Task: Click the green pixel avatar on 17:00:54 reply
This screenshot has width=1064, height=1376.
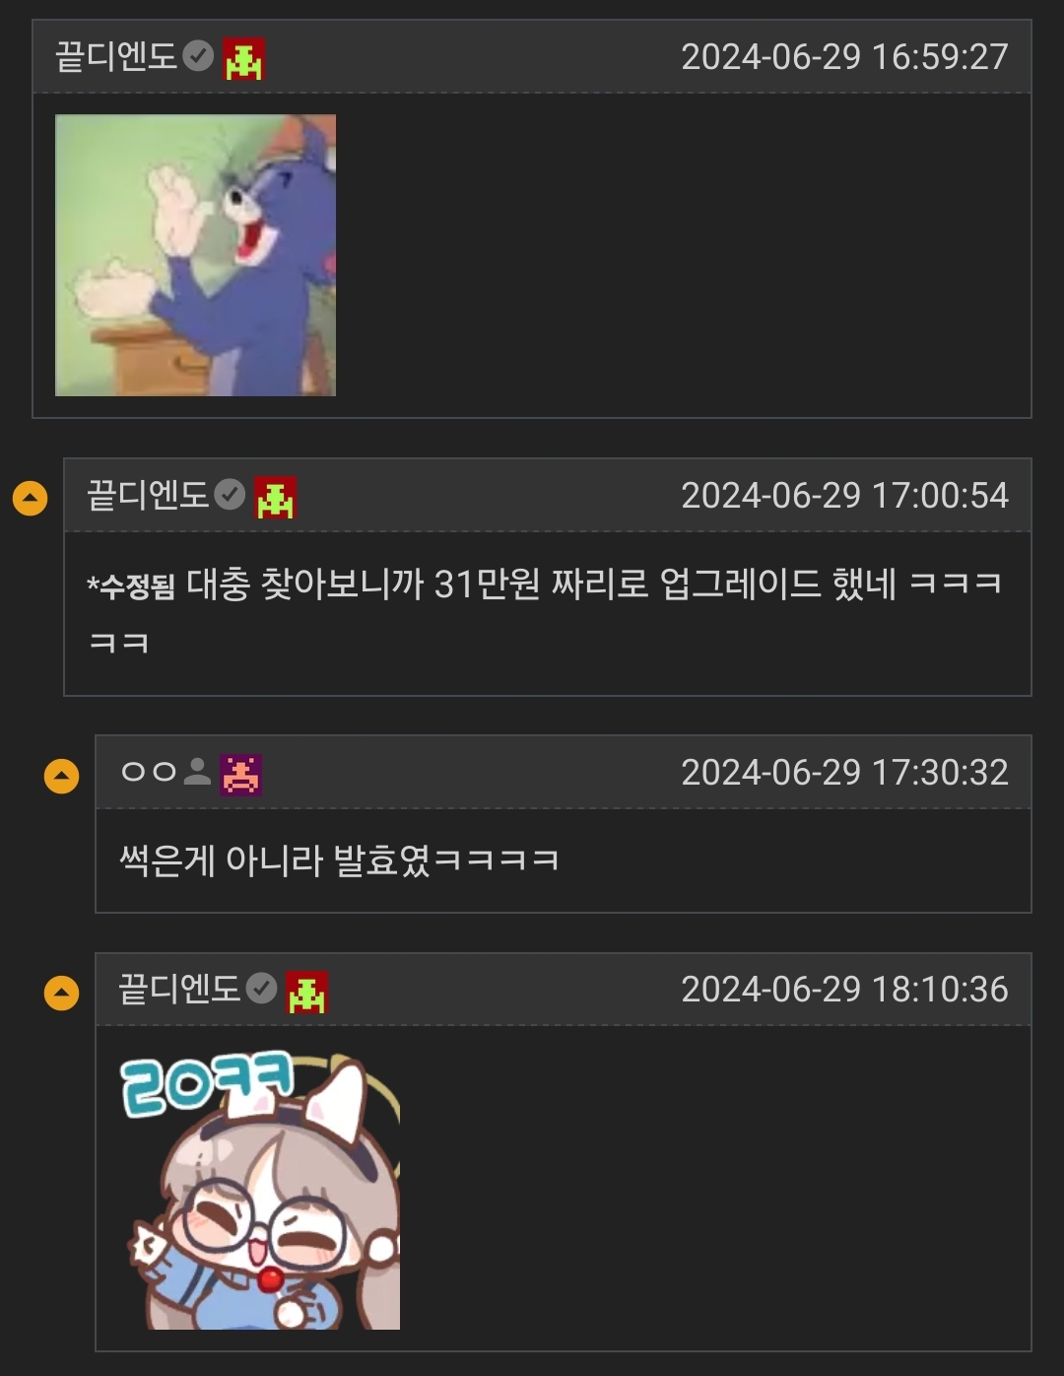Action: 275,497
